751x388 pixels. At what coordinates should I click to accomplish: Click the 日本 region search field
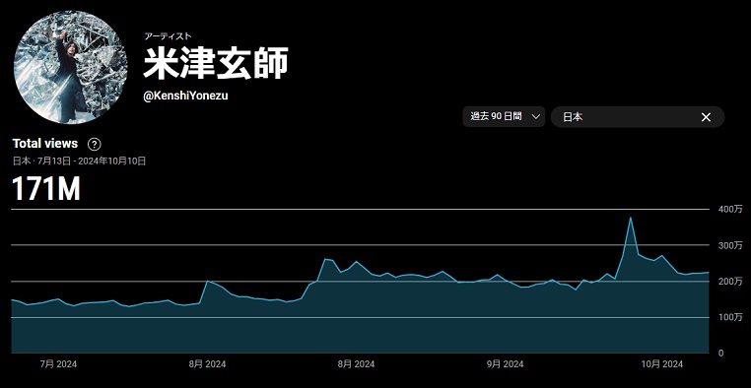pyautogui.click(x=638, y=117)
